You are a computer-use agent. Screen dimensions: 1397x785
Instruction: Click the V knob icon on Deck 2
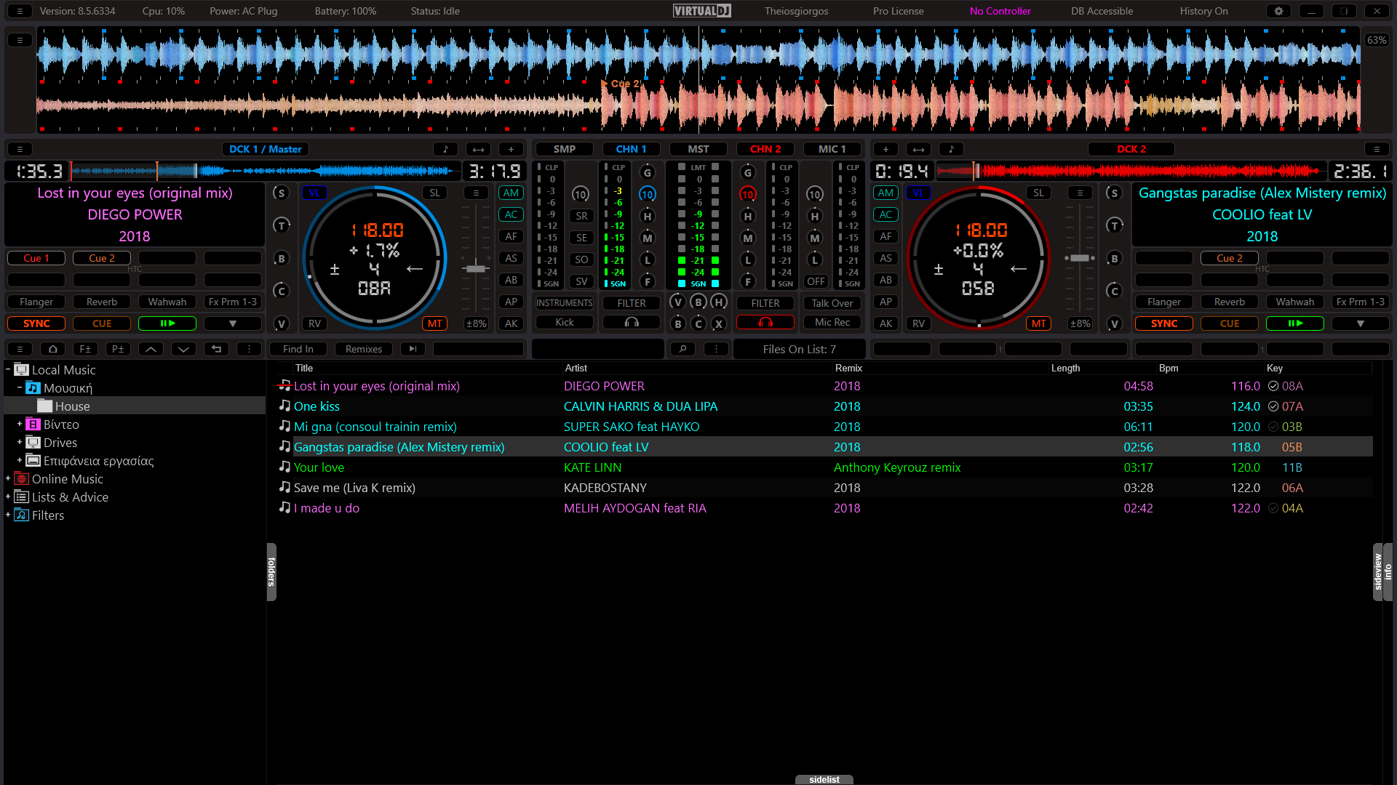tap(1114, 323)
